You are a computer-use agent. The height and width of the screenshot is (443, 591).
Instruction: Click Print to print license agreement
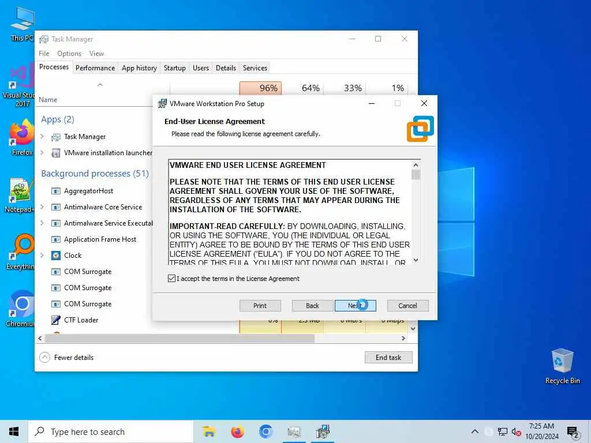coord(260,306)
